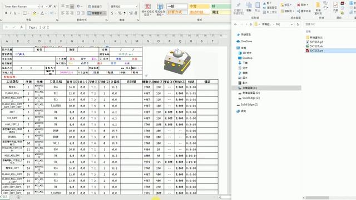
Task: Align text left in Excel ribbon
Action: [x=63, y=13]
